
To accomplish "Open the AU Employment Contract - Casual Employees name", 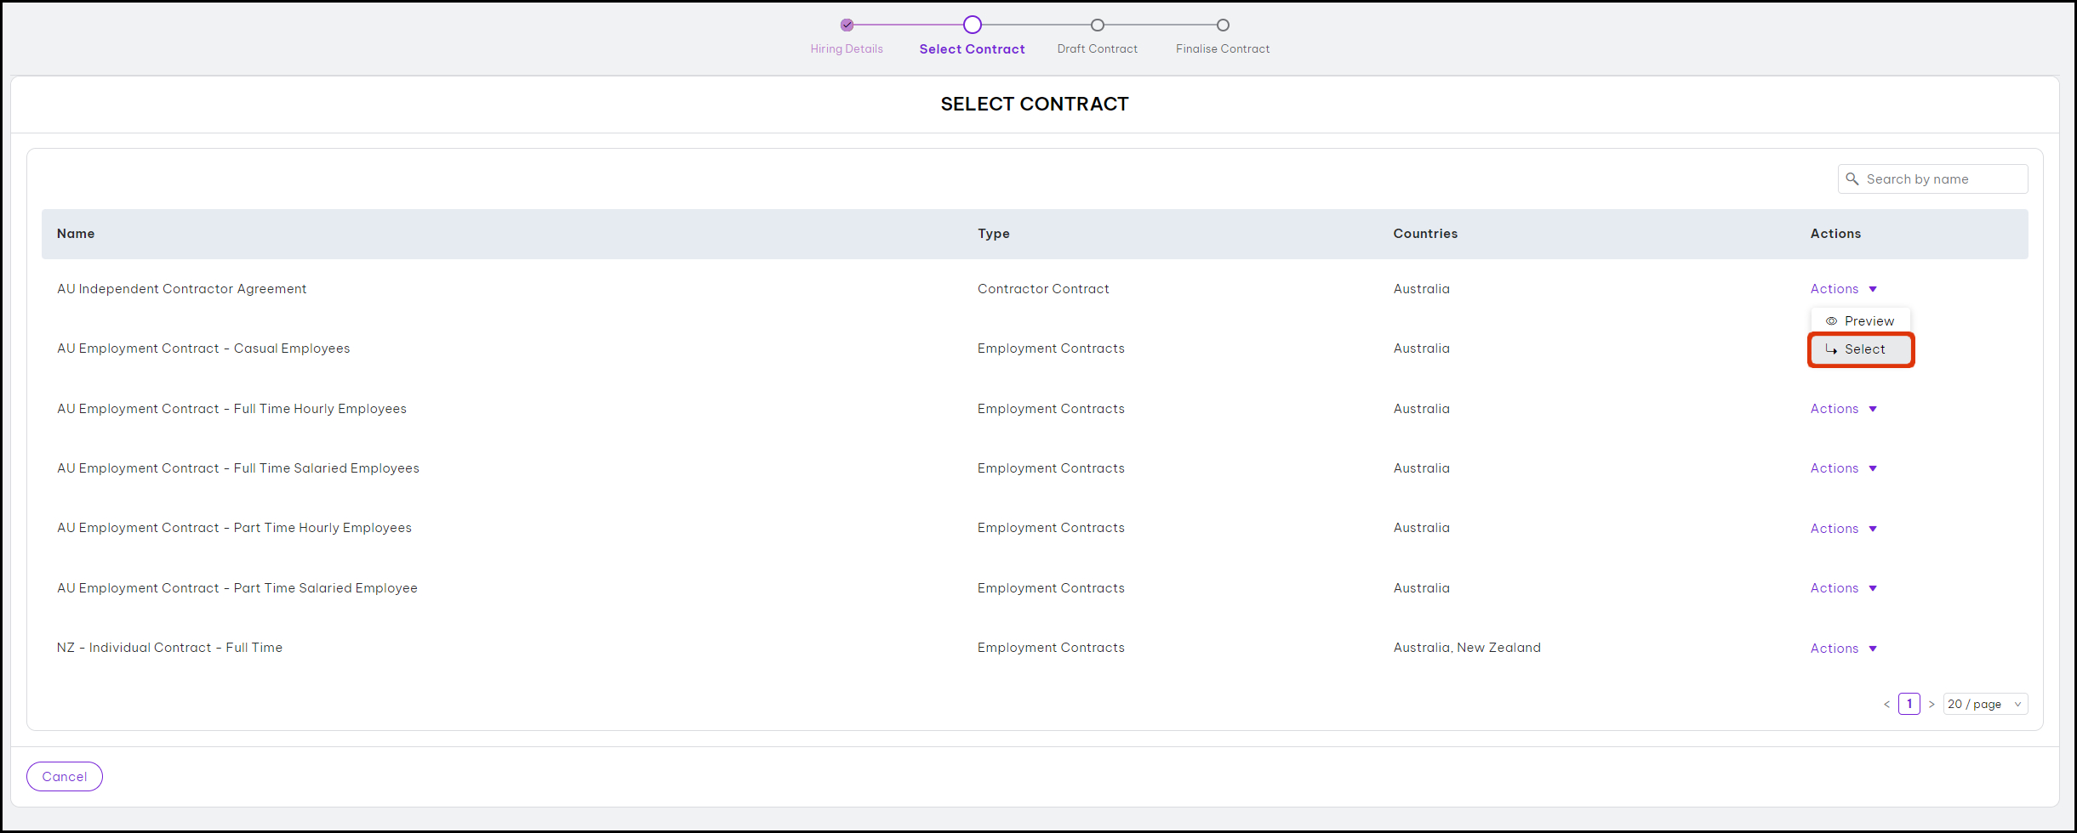I will (x=203, y=348).
